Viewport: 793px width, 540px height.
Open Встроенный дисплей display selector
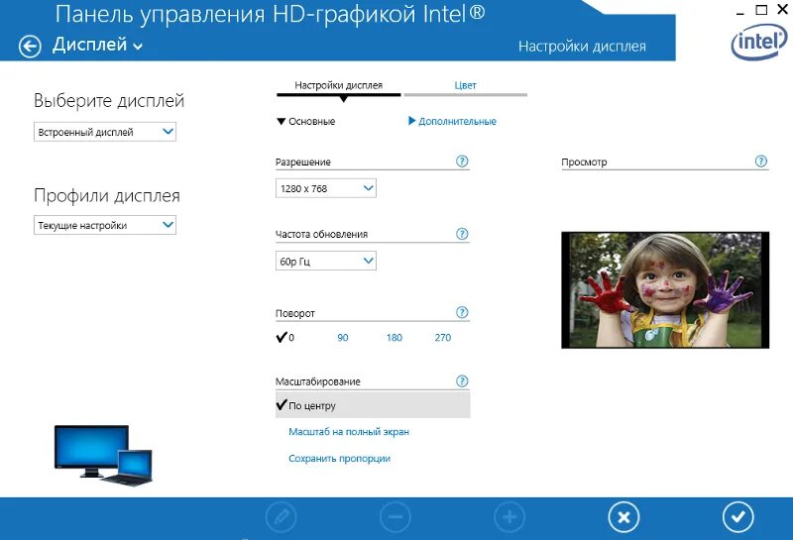tap(105, 132)
